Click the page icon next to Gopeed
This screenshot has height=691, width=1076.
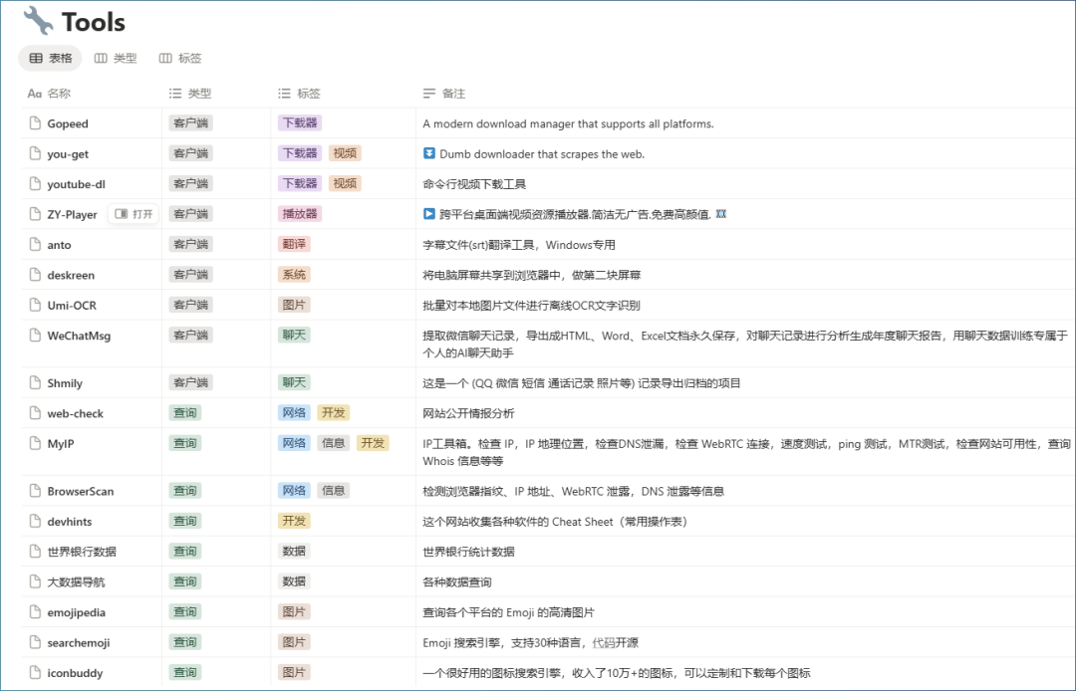coord(37,123)
